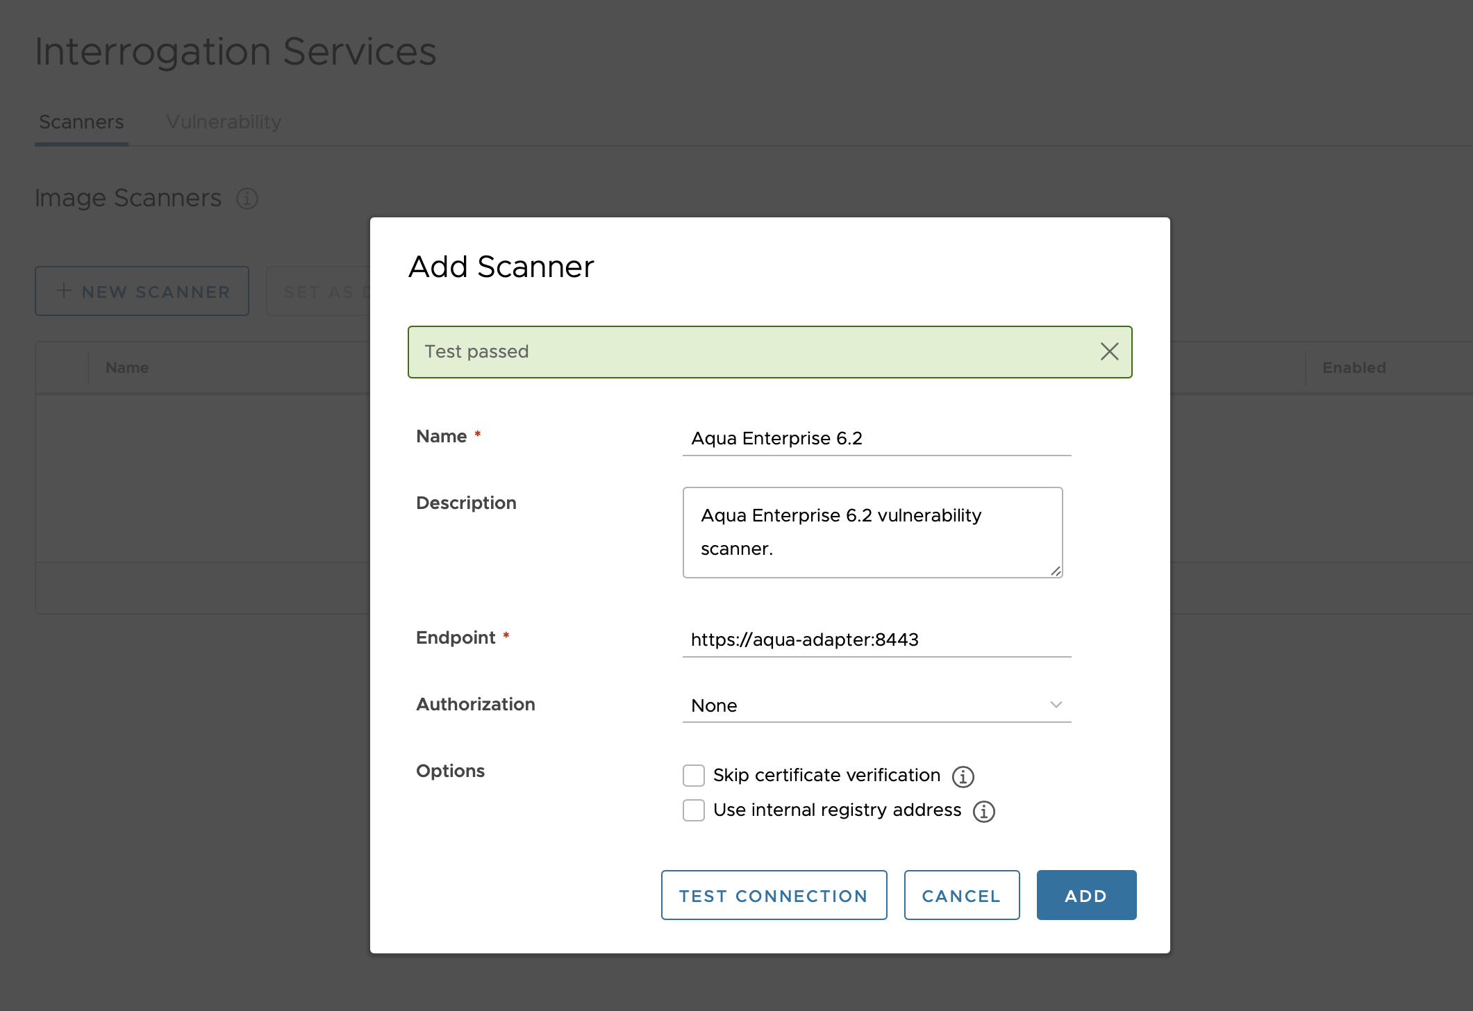Click info icon beside Use internal registry address
This screenshot has width=1473, height=1011.
pyautogui.click(x=983, y=811)
